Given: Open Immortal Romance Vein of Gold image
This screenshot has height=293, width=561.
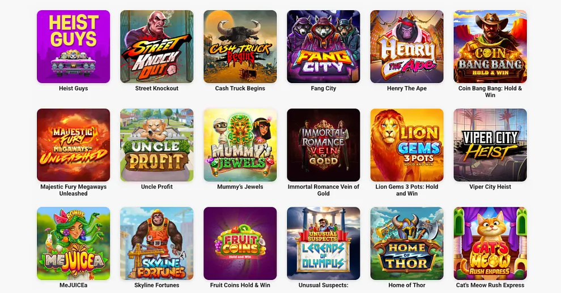Looking at the screenshot, I should click(324, 145).
